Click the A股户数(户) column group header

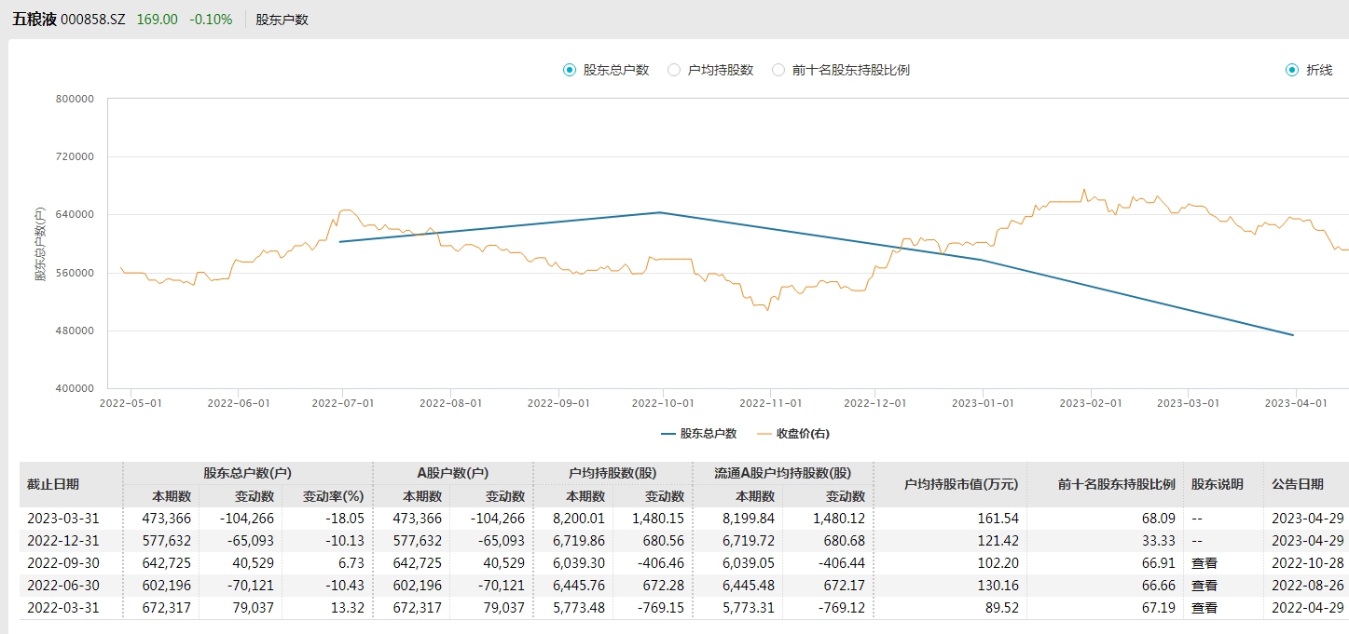coord(453,473)
